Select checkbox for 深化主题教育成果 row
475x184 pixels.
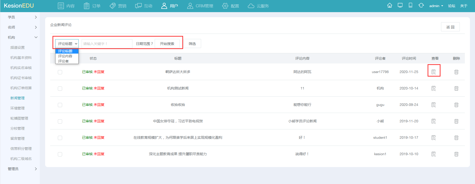click(x=60, y=154)
